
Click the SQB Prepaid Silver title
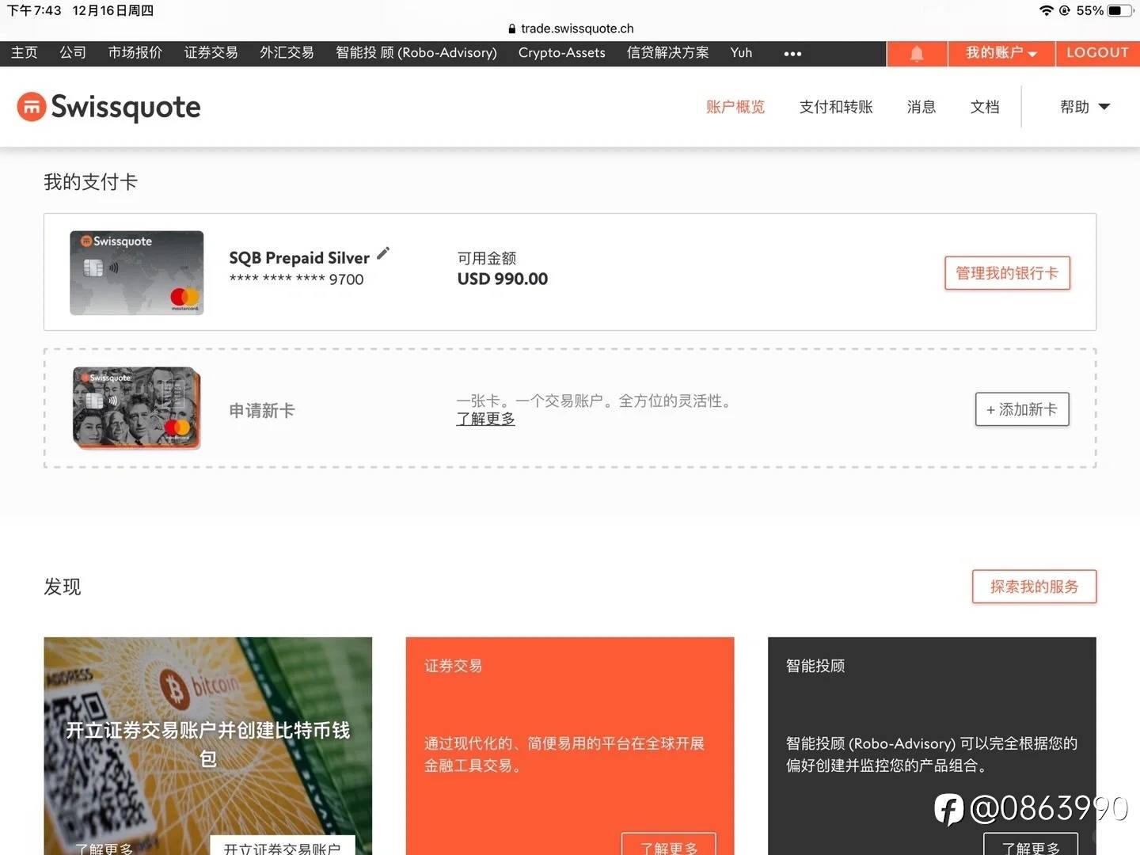pos(299,258)
